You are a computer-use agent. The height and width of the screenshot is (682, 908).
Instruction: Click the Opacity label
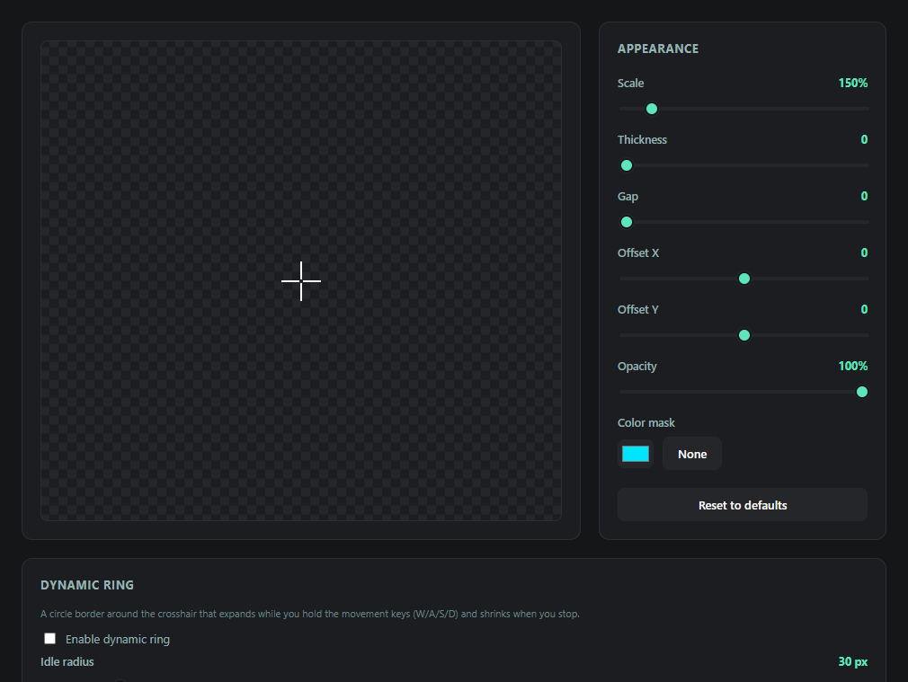pyautogui.click(x=637, y=367)
